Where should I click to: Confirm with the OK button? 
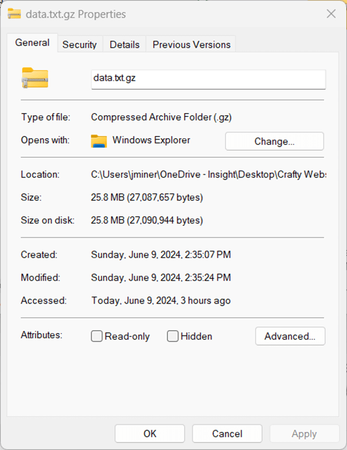point(150,434)
